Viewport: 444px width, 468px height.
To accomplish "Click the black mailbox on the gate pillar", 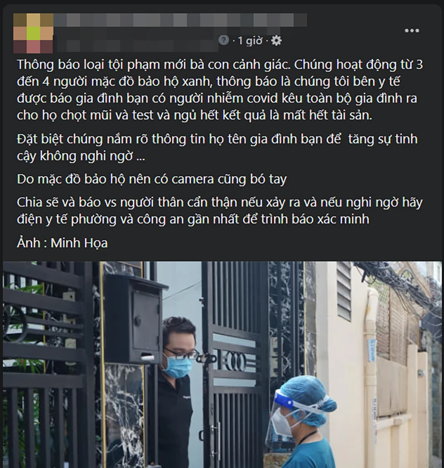I will [x=134, y=317].
